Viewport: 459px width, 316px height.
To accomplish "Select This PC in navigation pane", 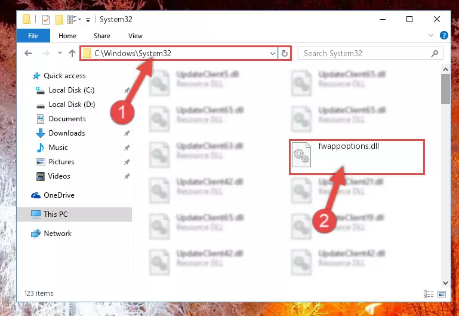I will click(75, 214).
